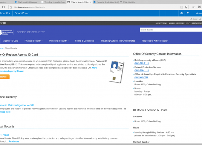Click Federal Protective Service (202) 708-1111
Image resolution: width=202 pixels, height=145 pixels.
[x=141, y=70]
